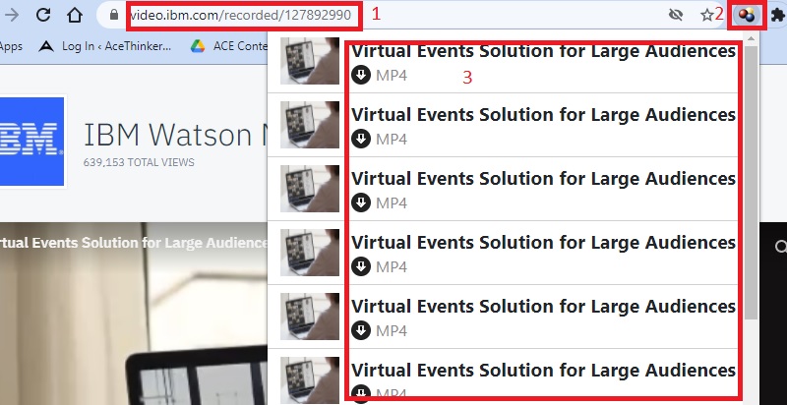787x405 pixels.
Task: Click the IBM logo on the channel header
Action: click(x=31, y=142)
